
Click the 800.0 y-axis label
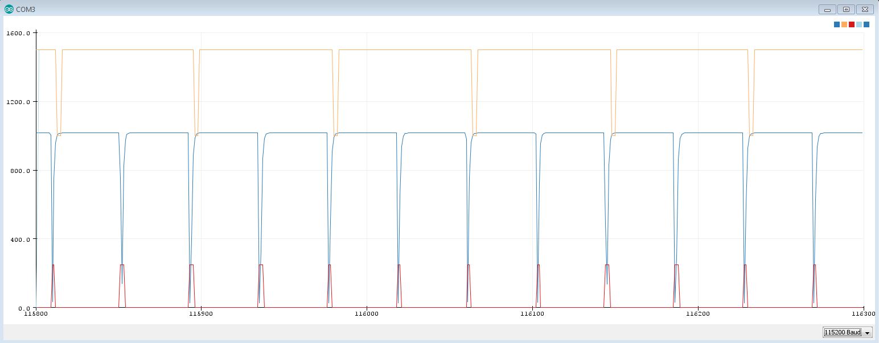19,171
